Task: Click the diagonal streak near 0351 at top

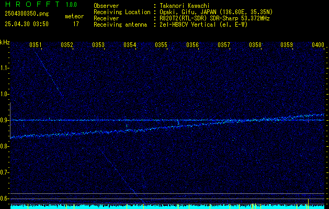Action: (49, 74)
